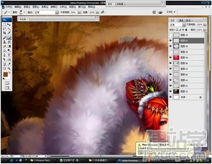Click the layer fill percentage field

click(x=200, y=30)
